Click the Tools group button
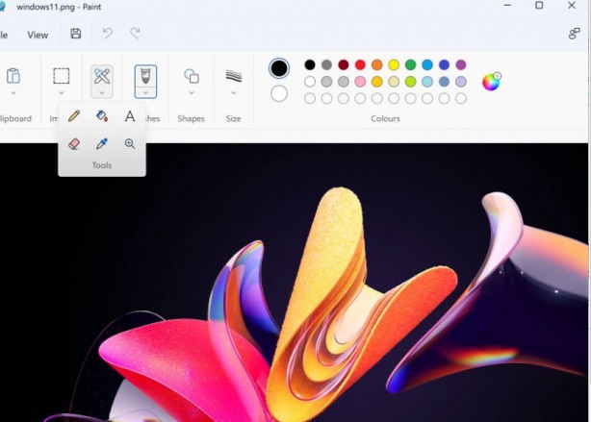 [102, 82]
